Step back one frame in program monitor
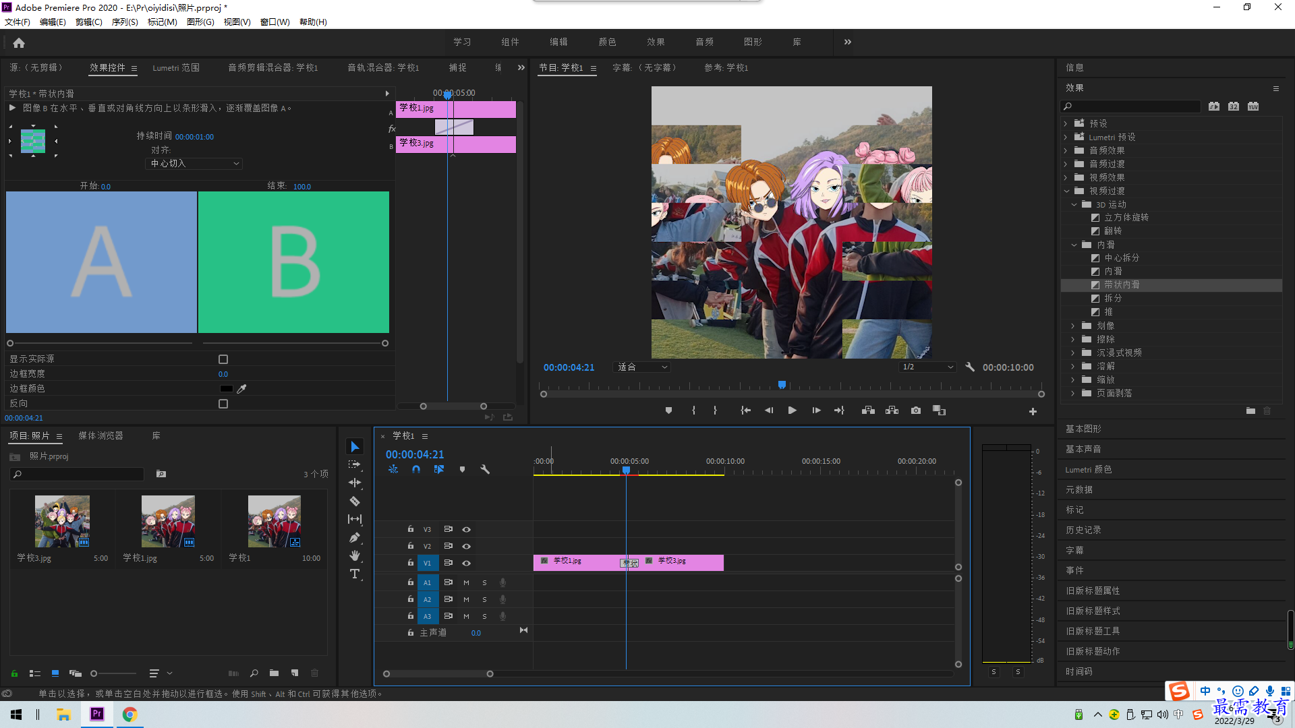 (769, 411)
